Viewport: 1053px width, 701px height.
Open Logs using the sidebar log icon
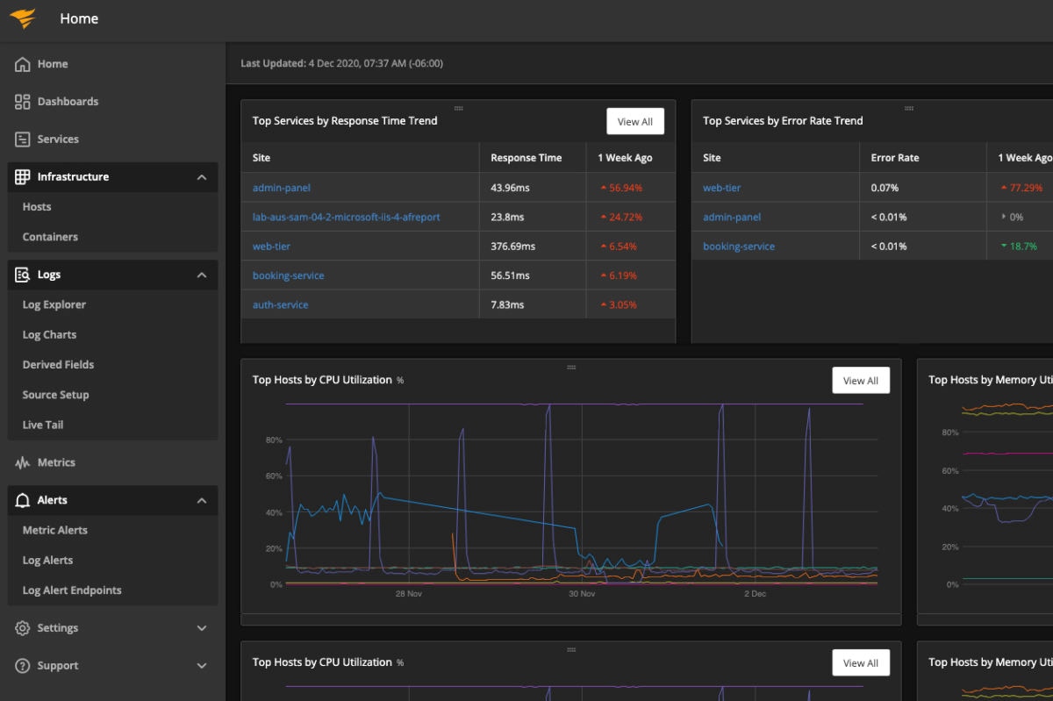coord(21,274)
